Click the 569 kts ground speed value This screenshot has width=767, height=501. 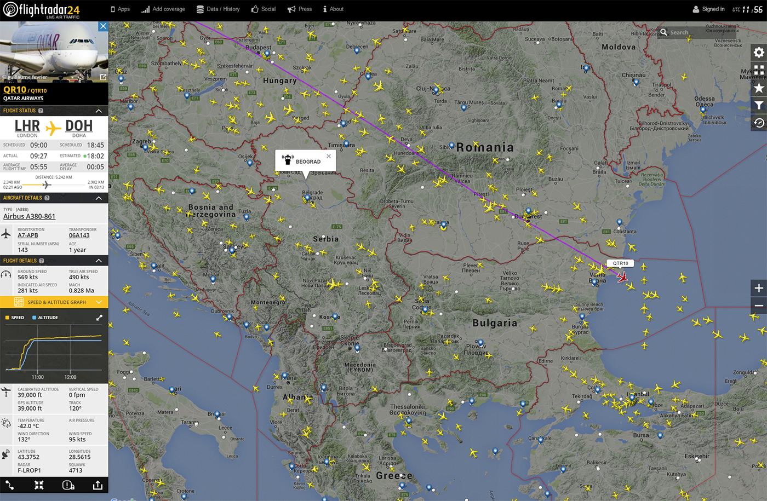tap(28, 277)
